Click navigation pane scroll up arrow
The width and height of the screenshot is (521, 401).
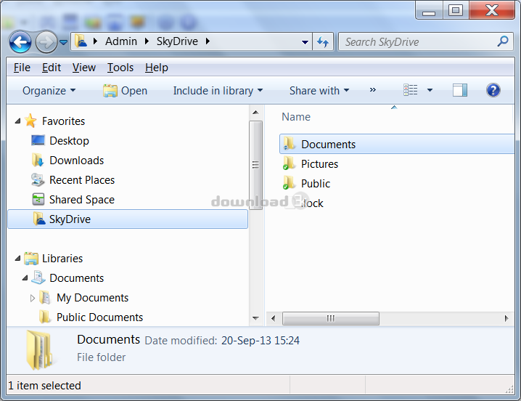point(255,113)
